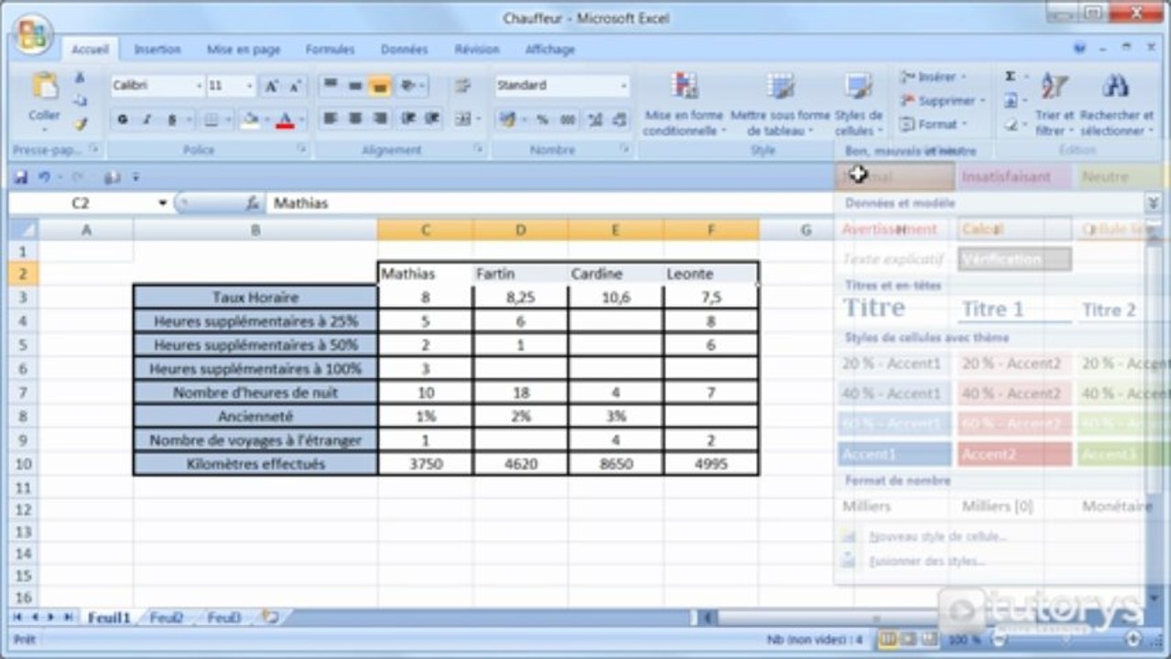Click the Cut scissors icon
Viewport: 1171px width, 659px height.
point(80,78)
